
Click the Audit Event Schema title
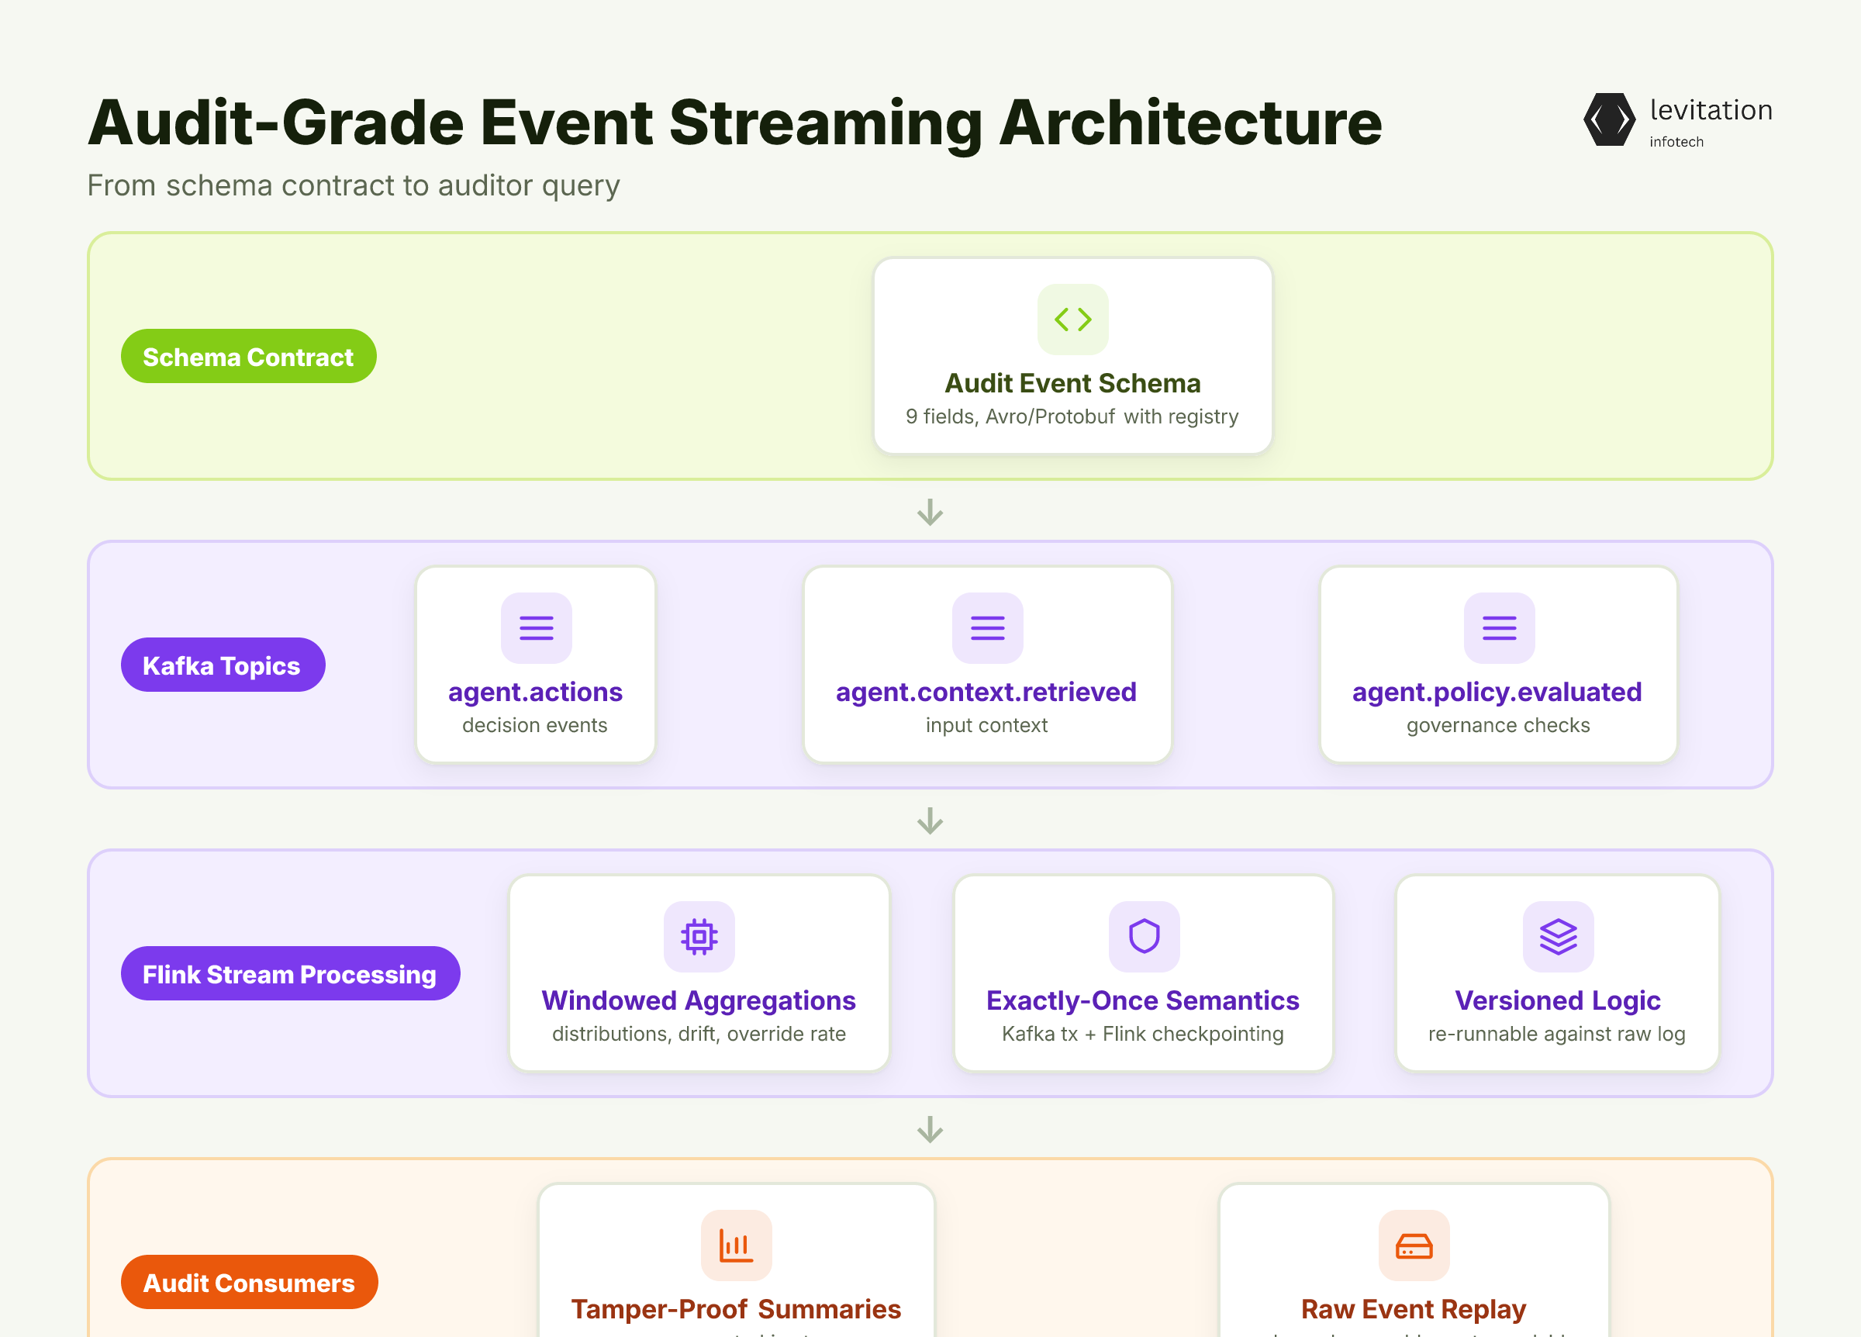click(x=1072, y=383)
